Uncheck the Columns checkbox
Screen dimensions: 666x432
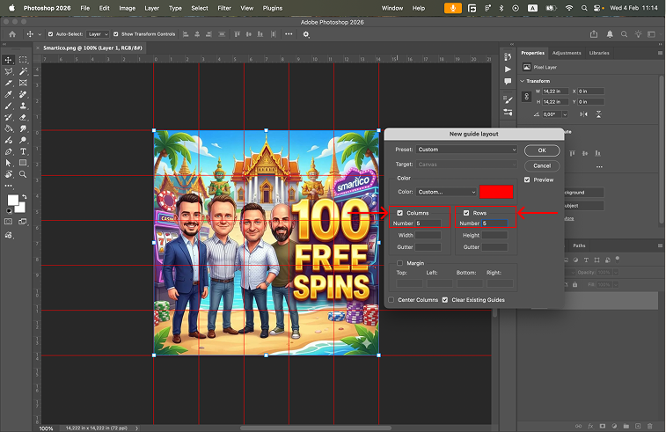[400, 213]
